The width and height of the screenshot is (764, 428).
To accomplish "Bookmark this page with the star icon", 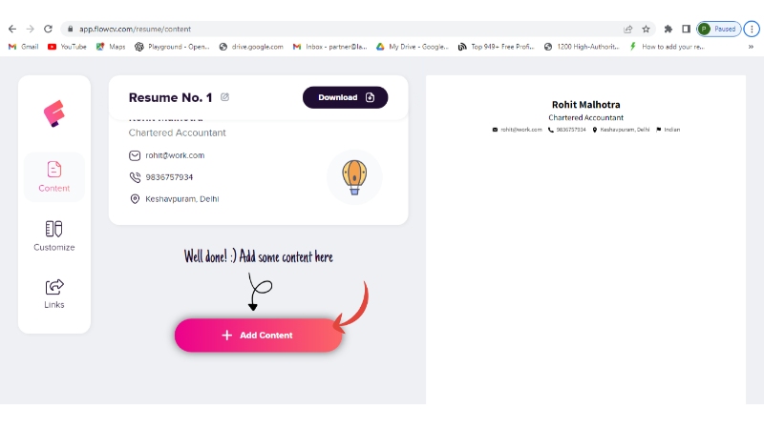I will [646, 29].
